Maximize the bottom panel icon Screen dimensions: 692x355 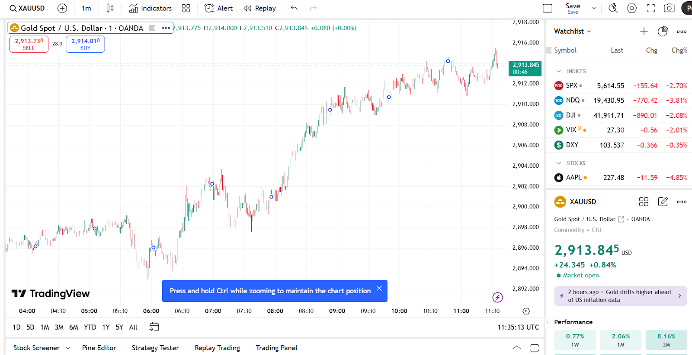[535, 348]
